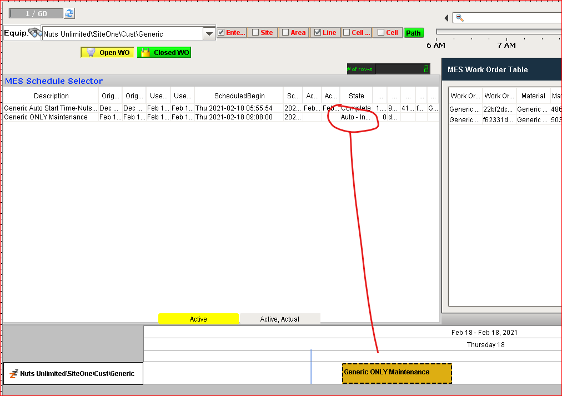The height and width of the screenshot is (396, 562).
Task: Click the refresh icon beside 1 / 60
Action: [69, 14]
